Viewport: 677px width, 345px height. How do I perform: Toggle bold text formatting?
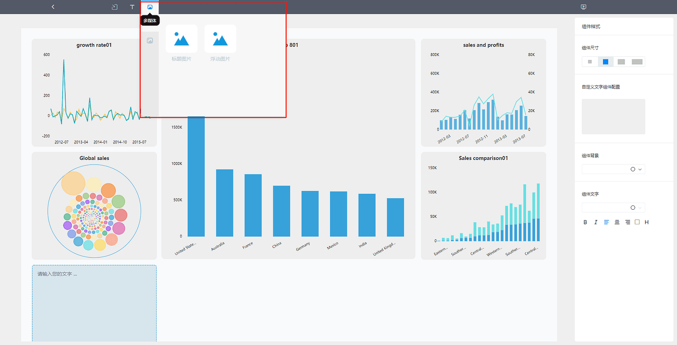(x=585, y=222)
